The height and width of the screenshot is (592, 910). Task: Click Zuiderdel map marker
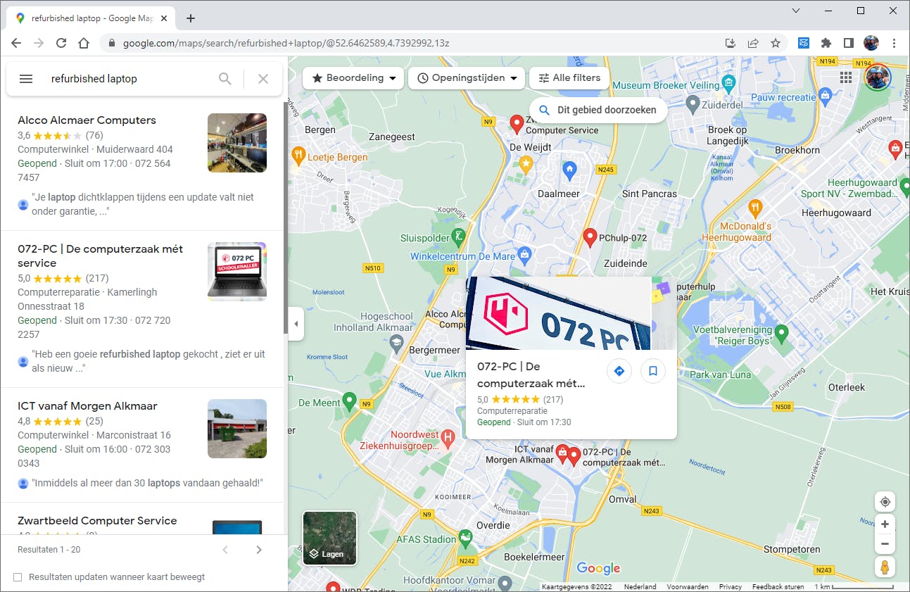pyautogui.click(x=693, y=105)
